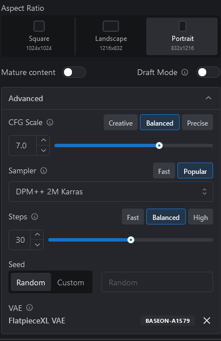Click the Random seed input field
The image size is (221, 341).
(x=157, y=282)
